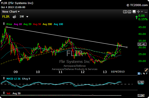Screen dimensions: 149x98
Task: Click the green up-arrow change indicator
Action: pos(137,17)
